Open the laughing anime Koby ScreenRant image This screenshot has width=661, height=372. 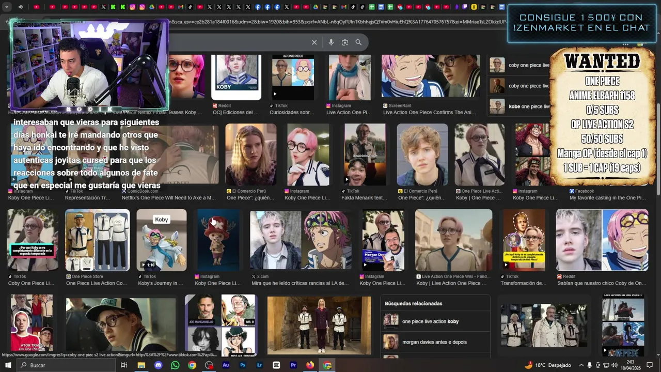click(430, 76)
